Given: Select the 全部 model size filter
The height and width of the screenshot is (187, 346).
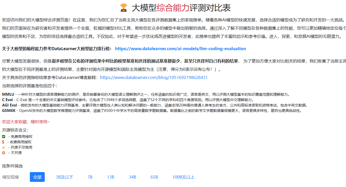Looking at the screenshot, I should (37, 177).
